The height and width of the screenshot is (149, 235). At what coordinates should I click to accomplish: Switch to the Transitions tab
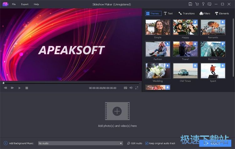[187, 13]
